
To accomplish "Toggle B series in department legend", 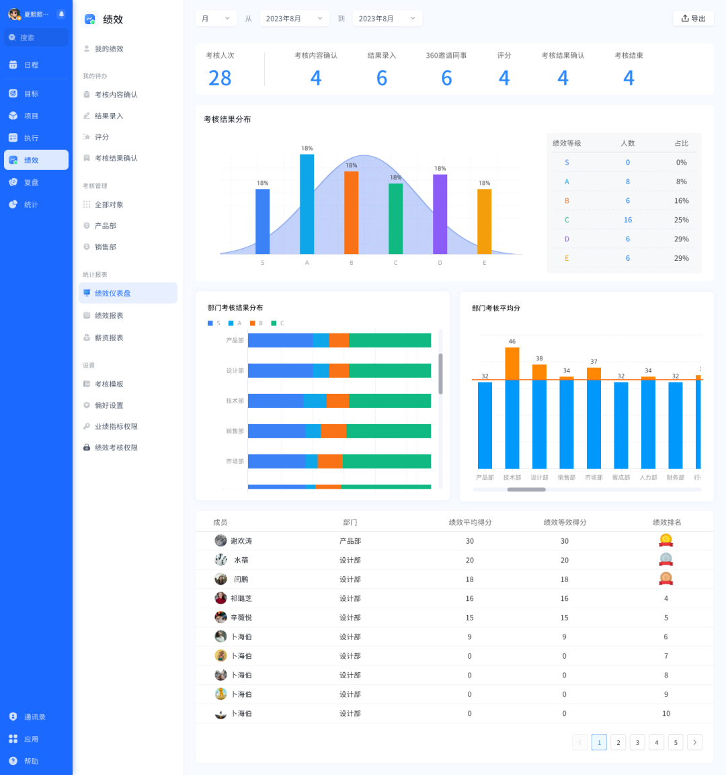I will (256, 323).
